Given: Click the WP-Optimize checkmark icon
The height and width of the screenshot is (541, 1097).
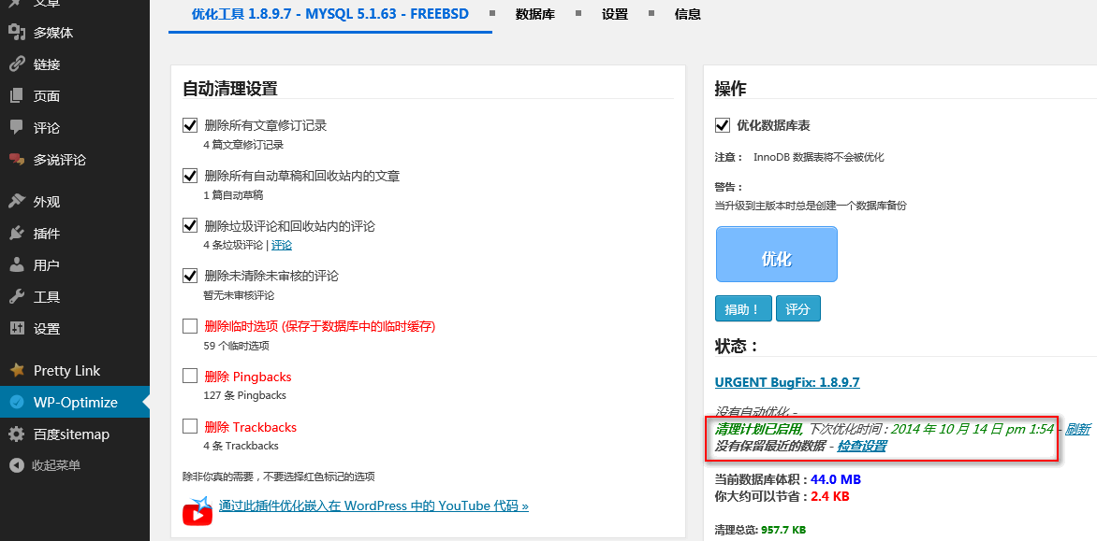Looking at the screenshot, I should coord(17,402).
